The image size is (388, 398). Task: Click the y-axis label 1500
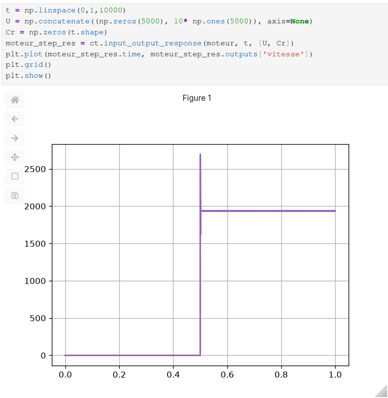tap(35, 244)
